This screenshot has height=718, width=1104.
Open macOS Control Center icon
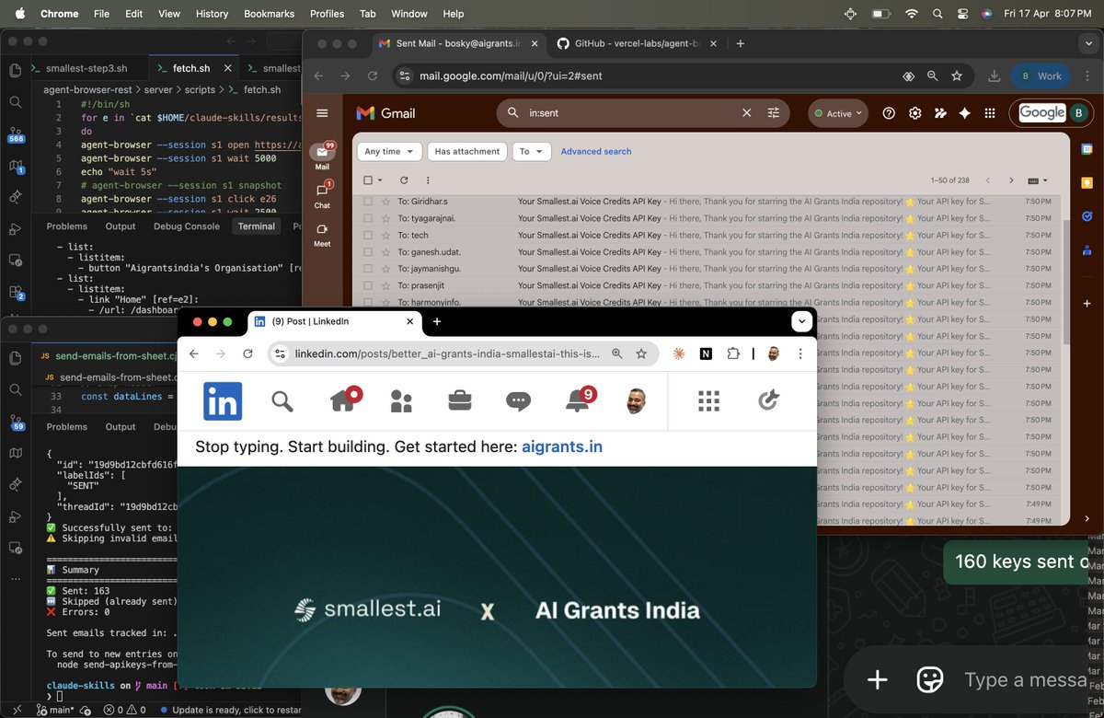click(x=962, y=14)
